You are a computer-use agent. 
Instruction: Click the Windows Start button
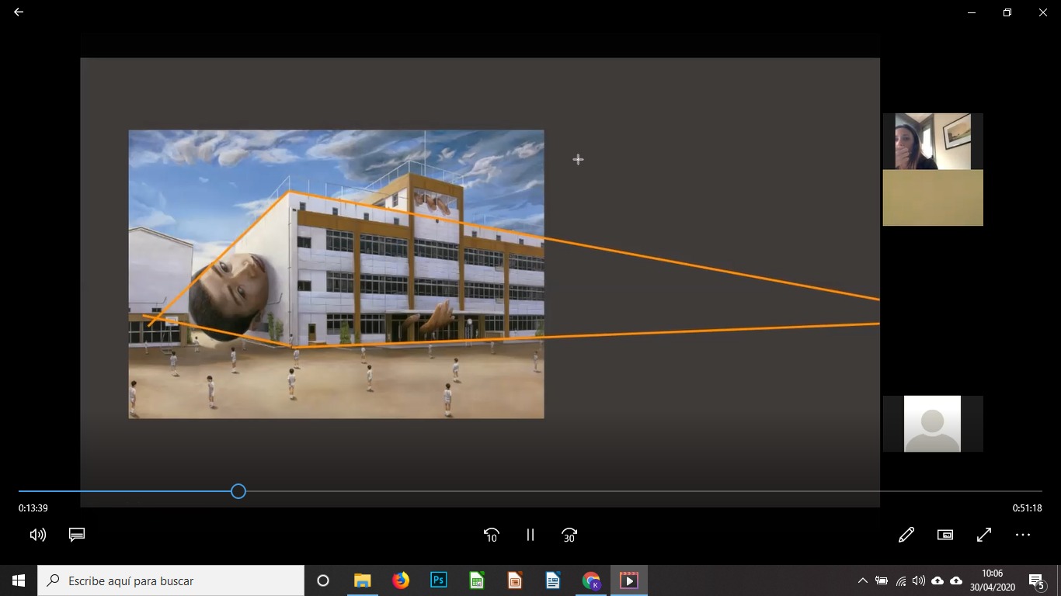pyautogui.click(x=19, y=580)
